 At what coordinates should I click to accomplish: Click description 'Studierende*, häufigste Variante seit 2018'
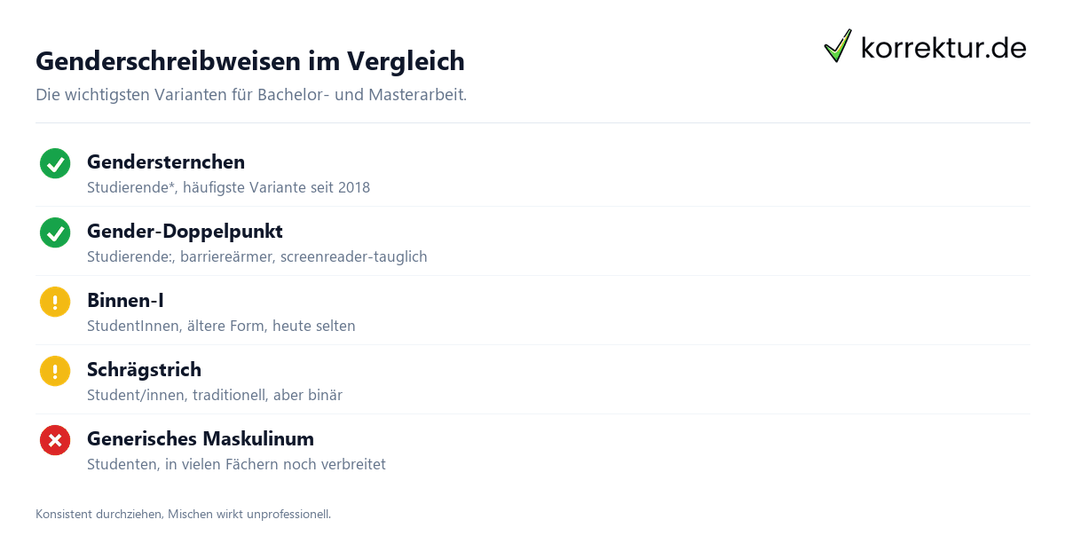coord(228,187)
